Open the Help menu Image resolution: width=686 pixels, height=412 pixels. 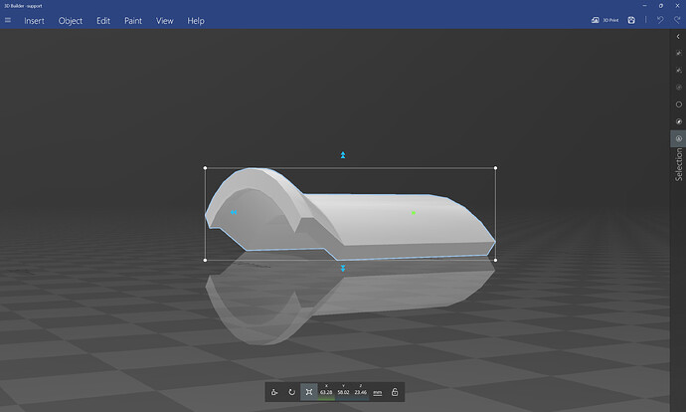(196, 21)
